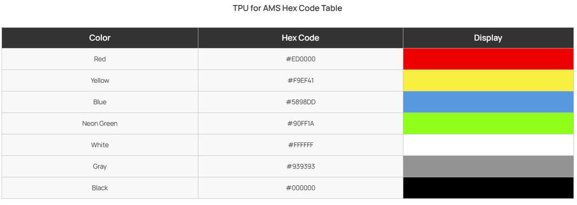Select the #000000 hex code cell

[x=301, y=188]
